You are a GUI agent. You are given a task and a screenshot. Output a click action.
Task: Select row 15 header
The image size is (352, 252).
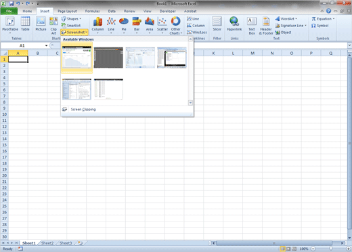coord(4,145)
